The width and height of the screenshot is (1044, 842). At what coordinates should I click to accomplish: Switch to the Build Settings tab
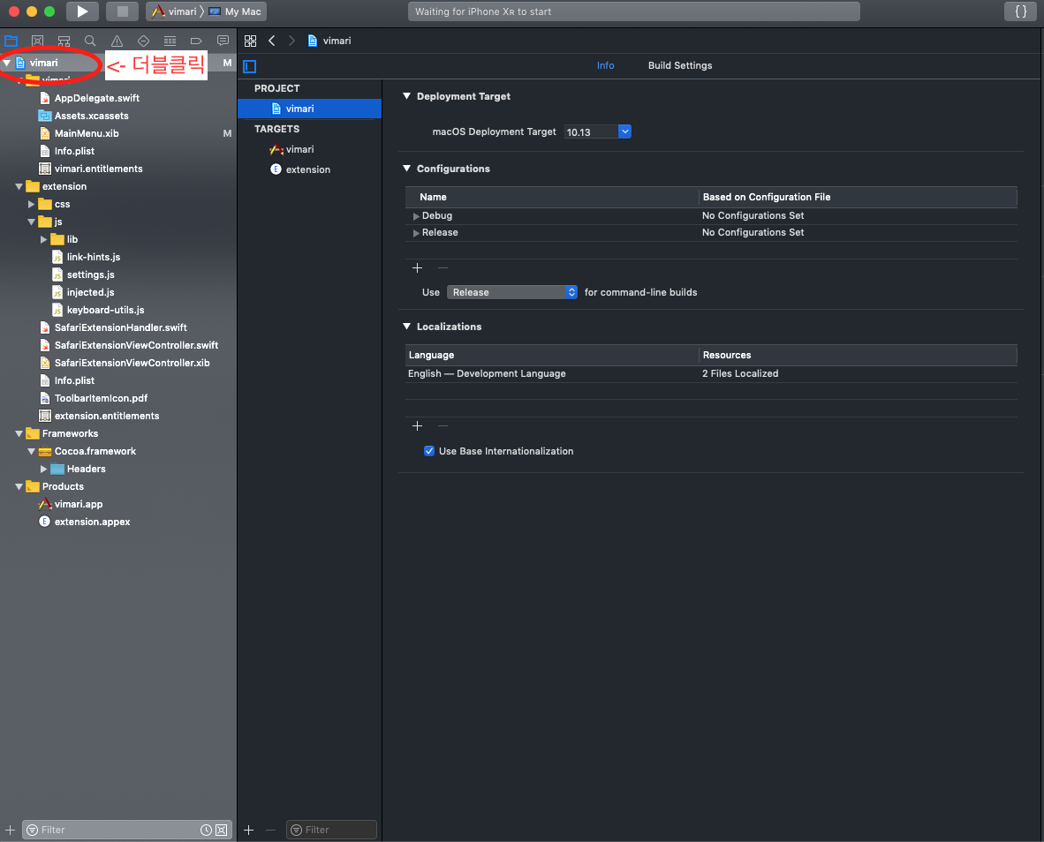click(x=680, y=65)
